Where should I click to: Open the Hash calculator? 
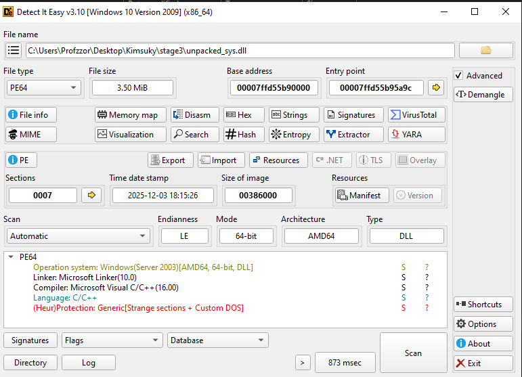244,135
